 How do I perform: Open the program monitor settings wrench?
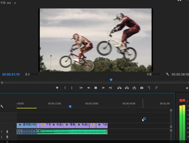[x=167, y=74]
